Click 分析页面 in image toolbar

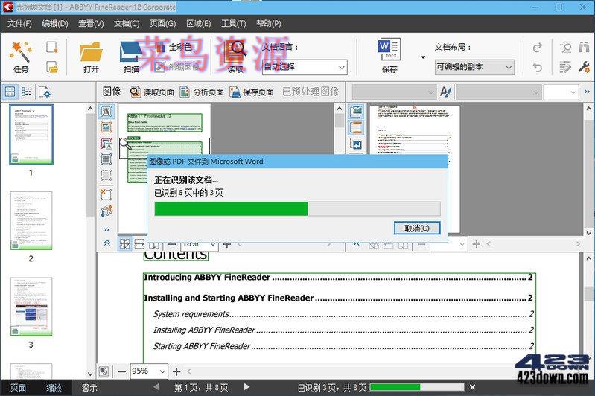pyautogui.click(x=202, y=92)
